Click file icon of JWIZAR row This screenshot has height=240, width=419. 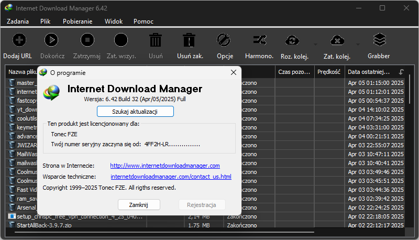coord(12,145)
